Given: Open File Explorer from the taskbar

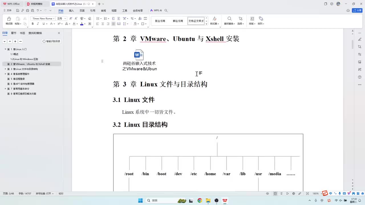Looking at the screenshot, I should pyautogui.click(x=208, y=200).
